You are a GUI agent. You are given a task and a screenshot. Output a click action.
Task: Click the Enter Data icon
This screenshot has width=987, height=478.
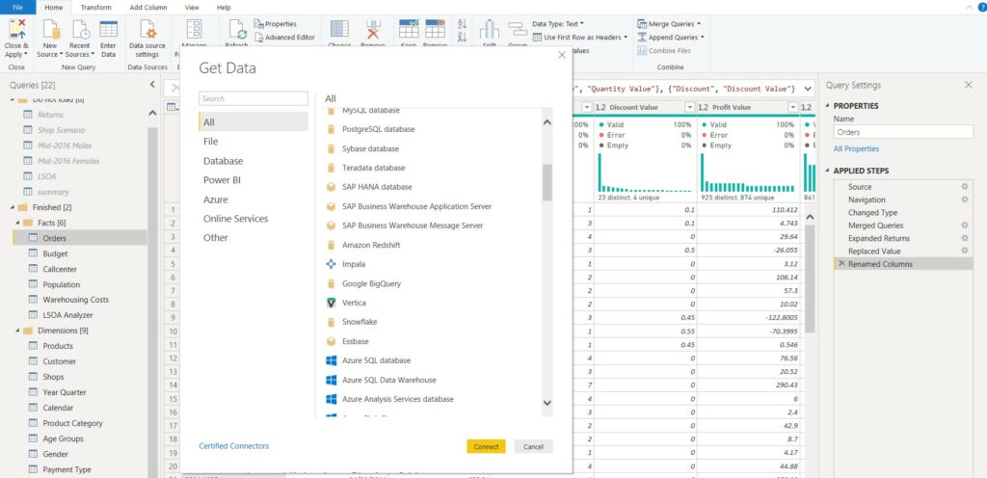click(108, 30)
